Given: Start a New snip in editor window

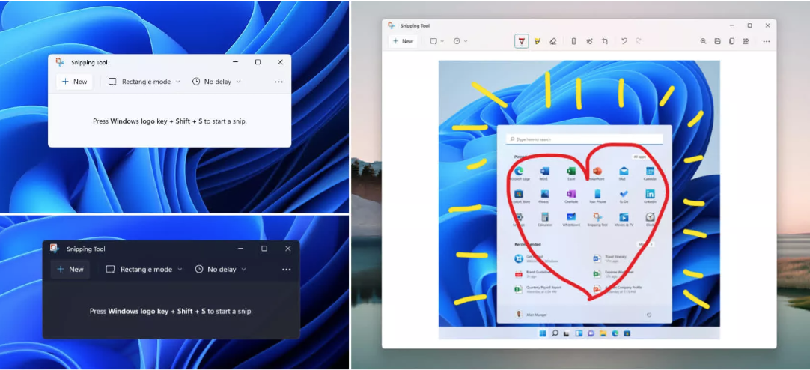Looking at the screenshot, I should [x=403, y=41].
